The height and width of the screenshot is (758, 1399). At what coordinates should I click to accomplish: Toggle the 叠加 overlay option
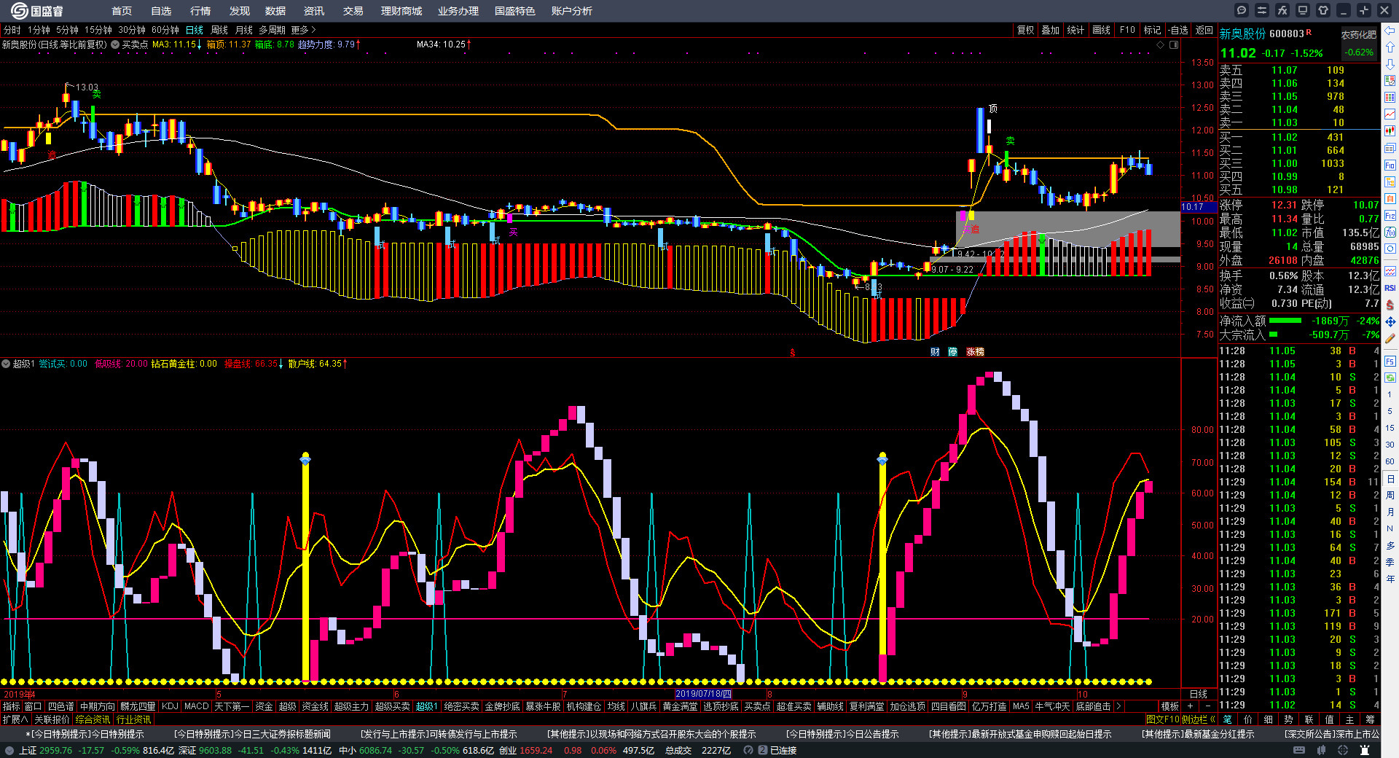click(x=1050, y=30)
